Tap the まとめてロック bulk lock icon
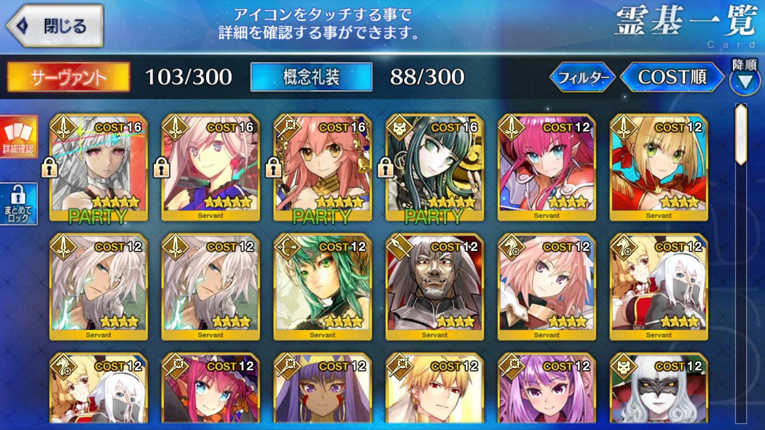 tap(19, 204)
